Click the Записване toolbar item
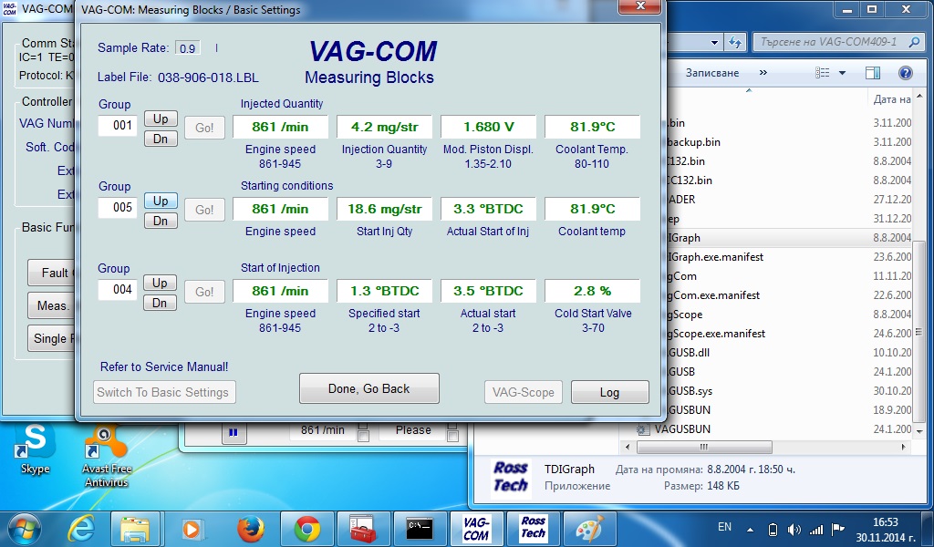 pyautogui.click(x=713, y=73)
